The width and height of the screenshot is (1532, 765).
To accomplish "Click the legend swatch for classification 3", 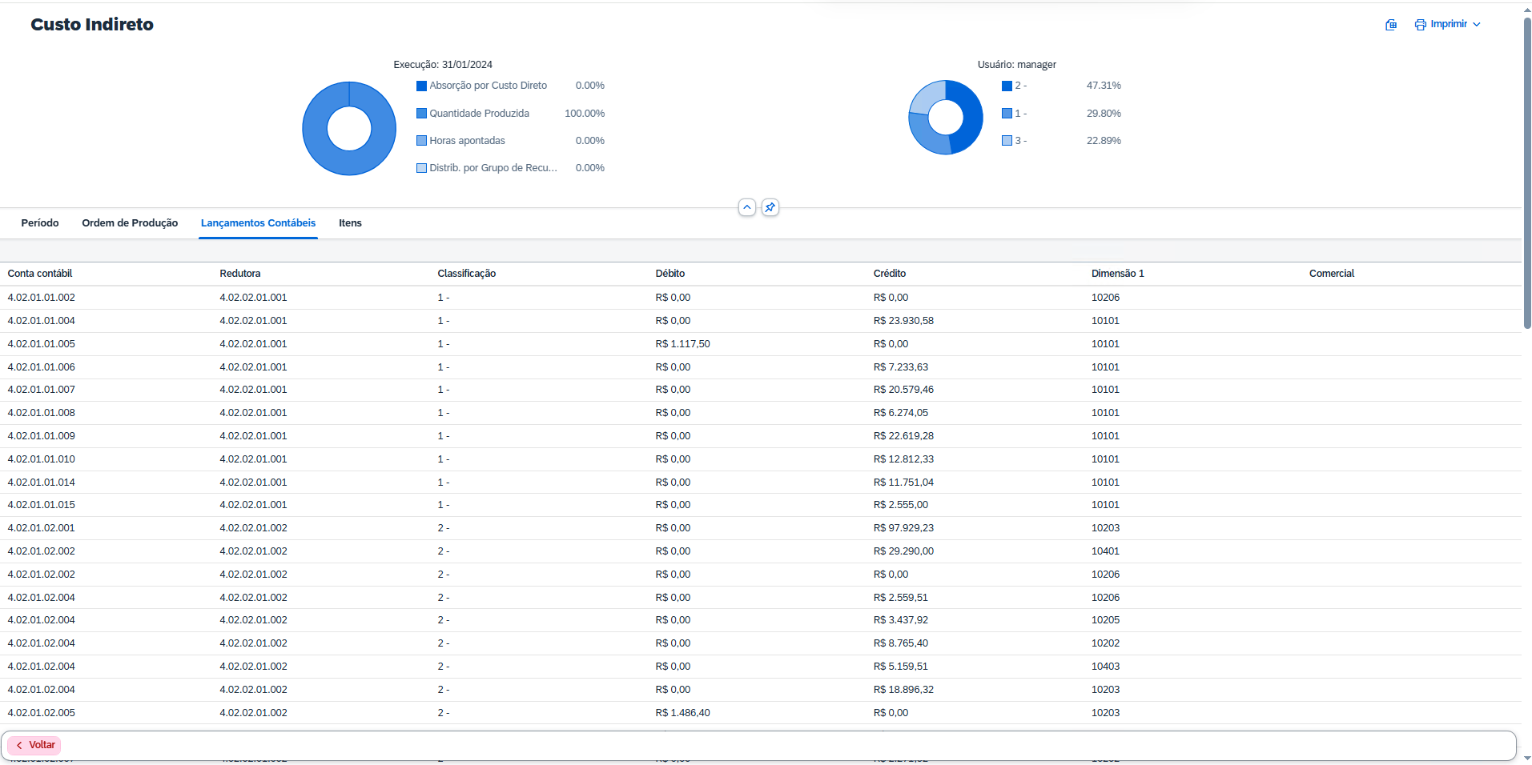I will (1007, 141).
